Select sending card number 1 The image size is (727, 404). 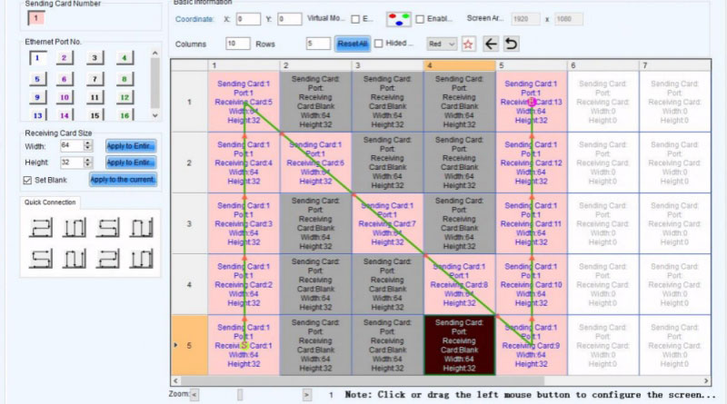point(36,18)
